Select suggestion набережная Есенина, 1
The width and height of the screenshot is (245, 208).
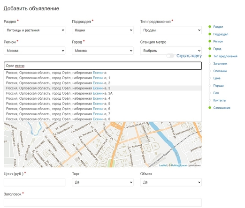click(103, 78)
